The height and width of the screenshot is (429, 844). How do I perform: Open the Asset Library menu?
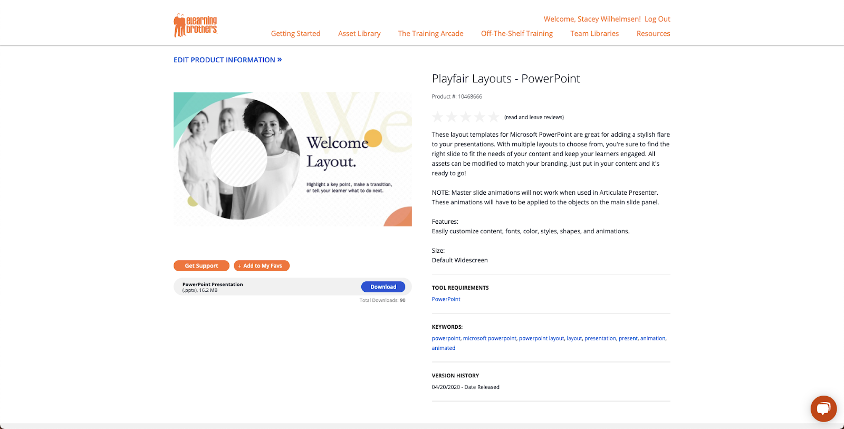tap(359, 33)
